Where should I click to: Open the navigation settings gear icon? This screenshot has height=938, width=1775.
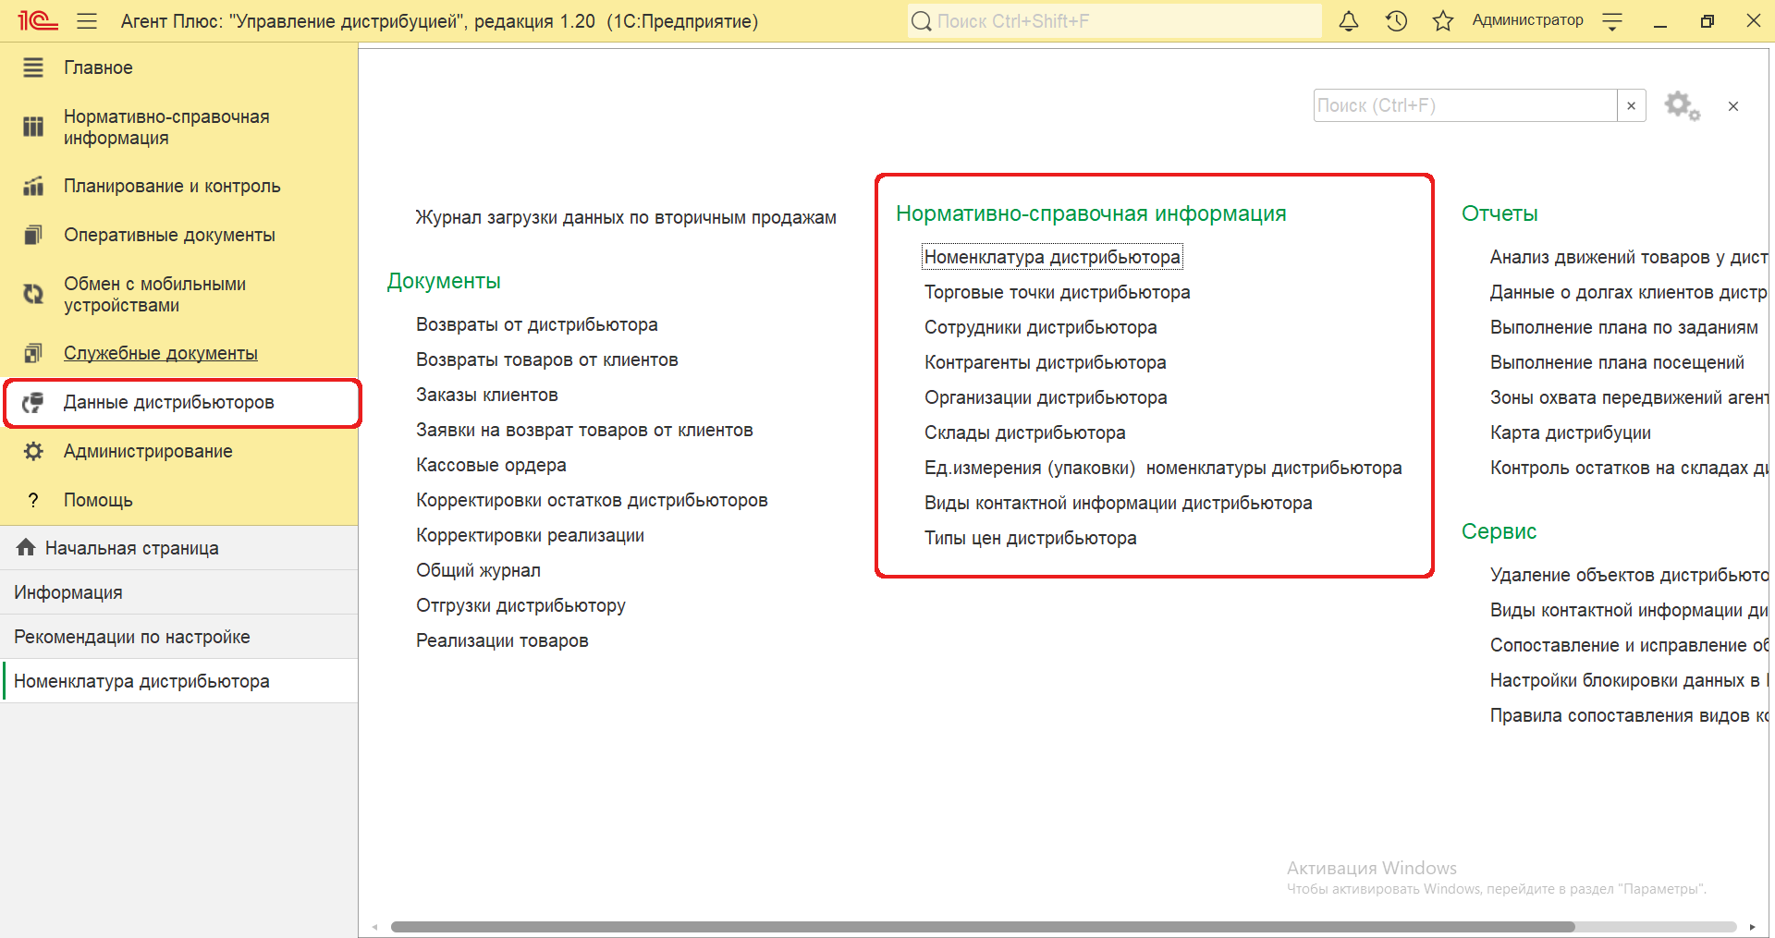[1682, 105]
